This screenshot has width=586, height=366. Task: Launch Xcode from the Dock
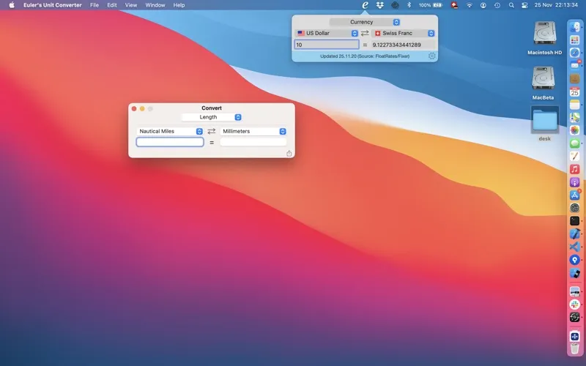point(575,234)
